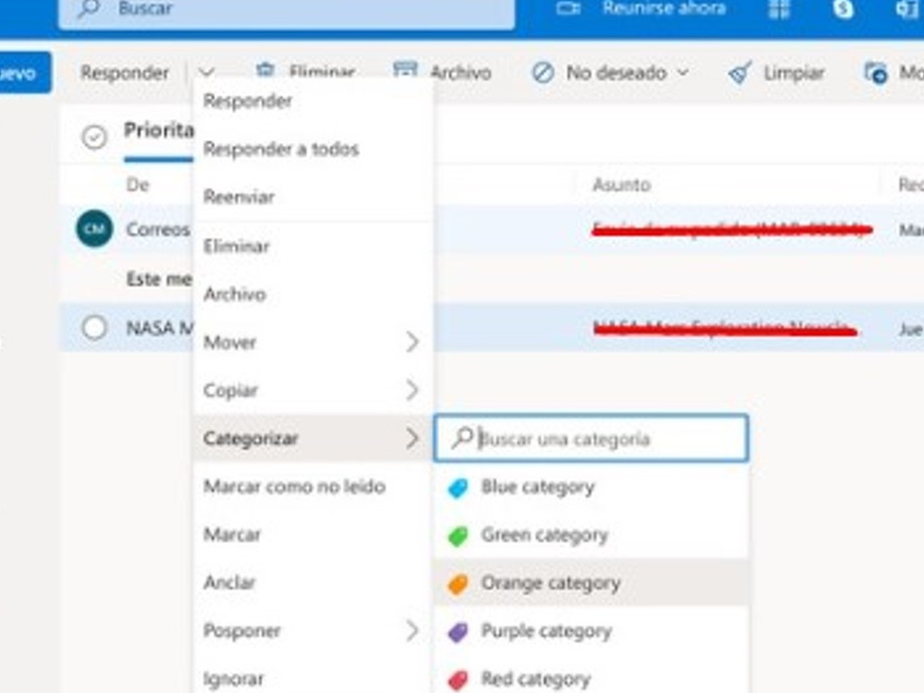The width and height of the screenshot is (924, 693).
Task: Click the green category tag icon
Action: tap(458, 536)
